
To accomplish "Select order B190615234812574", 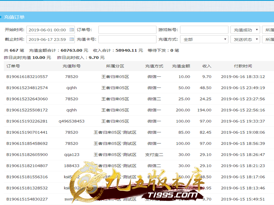I will (x=27, y=88).
